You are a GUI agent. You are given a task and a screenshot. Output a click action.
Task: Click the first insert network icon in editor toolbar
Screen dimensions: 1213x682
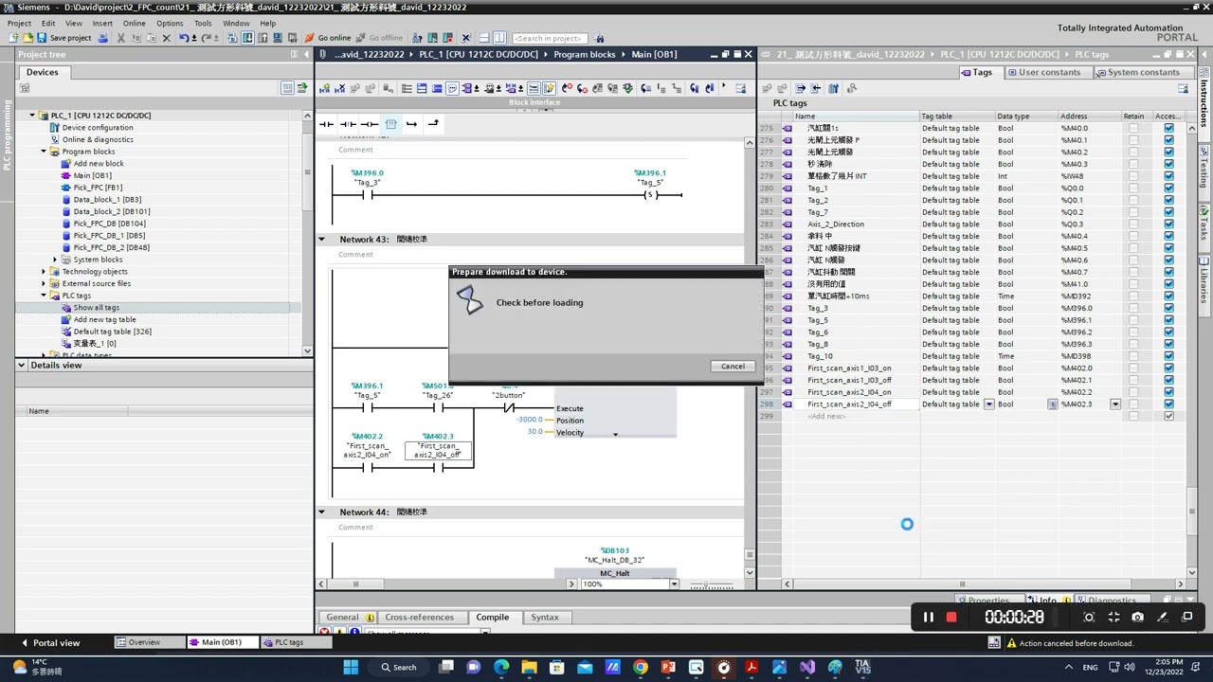coord(325,88)
